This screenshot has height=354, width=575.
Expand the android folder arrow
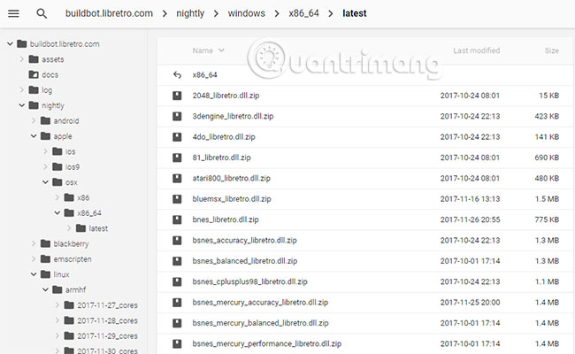34,121
